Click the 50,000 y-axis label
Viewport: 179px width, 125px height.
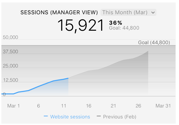tap(10, 37)
